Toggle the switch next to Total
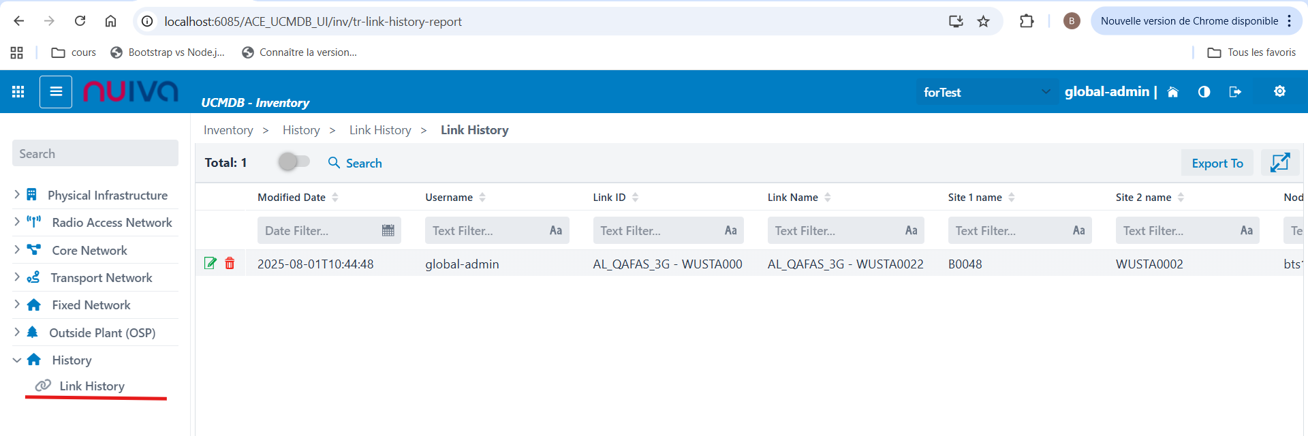This screenshot has width=1308, height=436. tap(294, 162)
